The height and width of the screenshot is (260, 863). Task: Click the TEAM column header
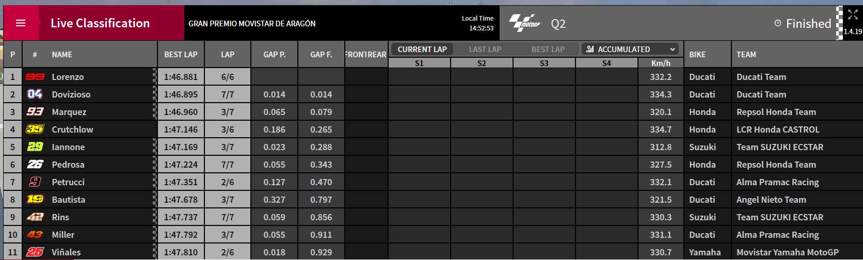coord(746,54)
